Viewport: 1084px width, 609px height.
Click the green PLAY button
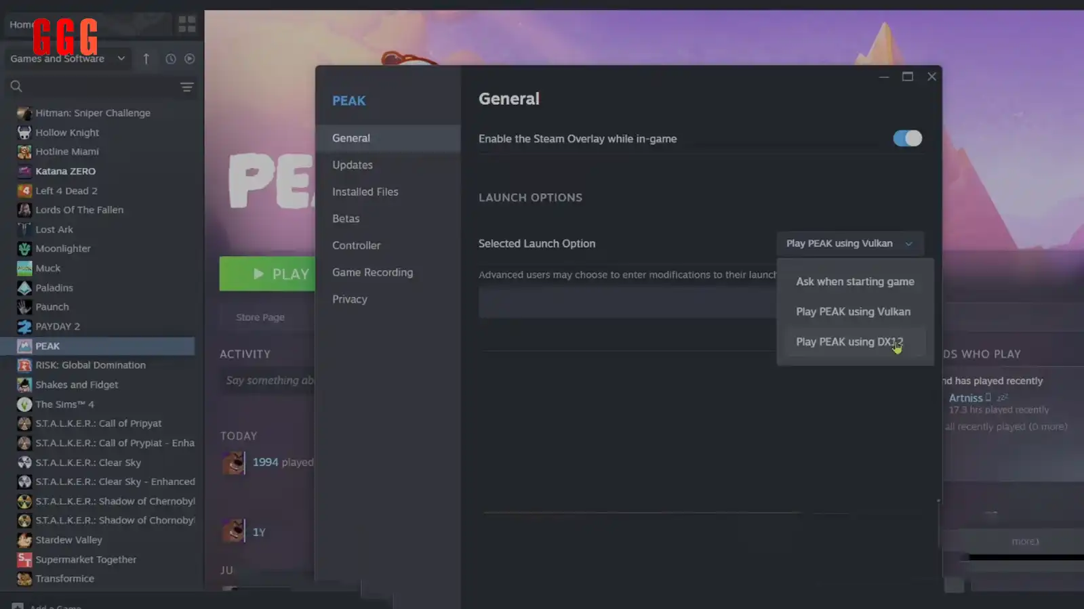pyautogui.click(x=268, y=274)
